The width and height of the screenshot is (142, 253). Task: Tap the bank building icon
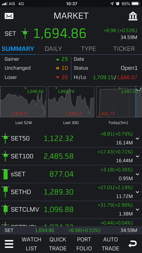tap(133, 16)
